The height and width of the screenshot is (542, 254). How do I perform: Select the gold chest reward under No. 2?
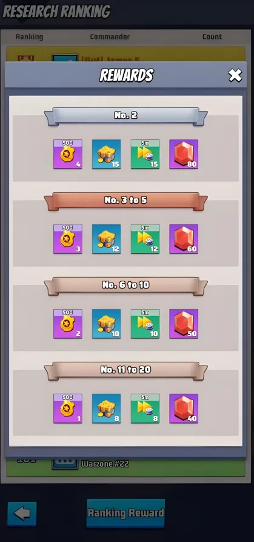click(107, 154)
